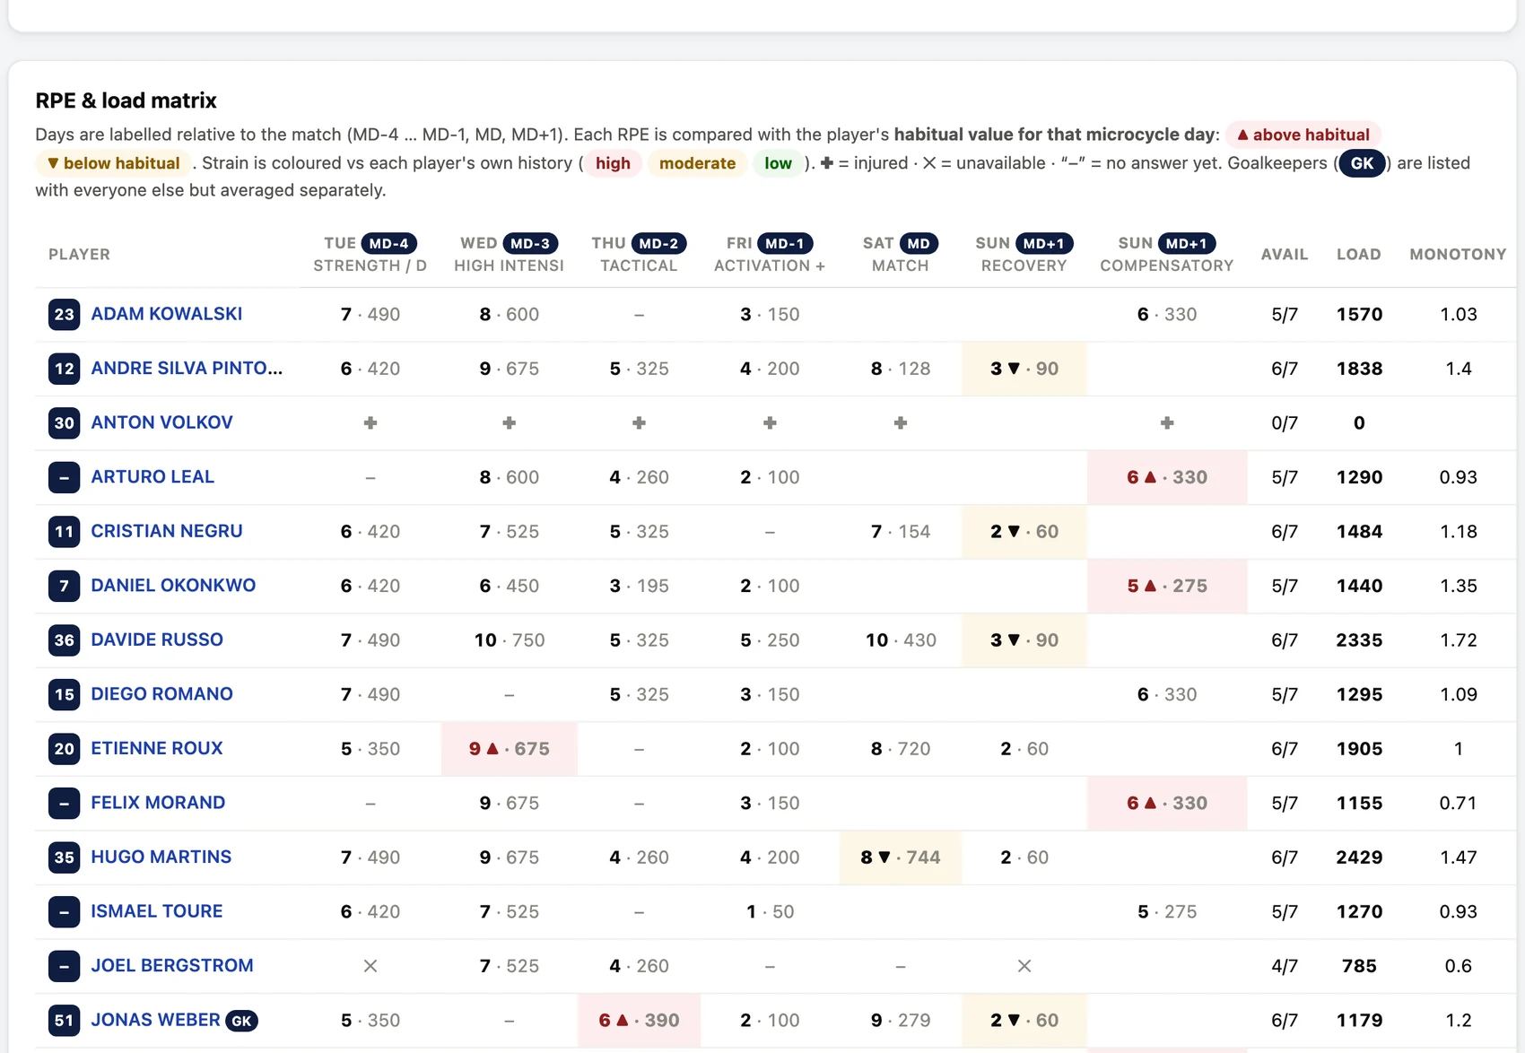The width and height of the screenshot is (1525, 1053).
Task: Open Adam Kowalski's player profile
Action: click(166, 314)
